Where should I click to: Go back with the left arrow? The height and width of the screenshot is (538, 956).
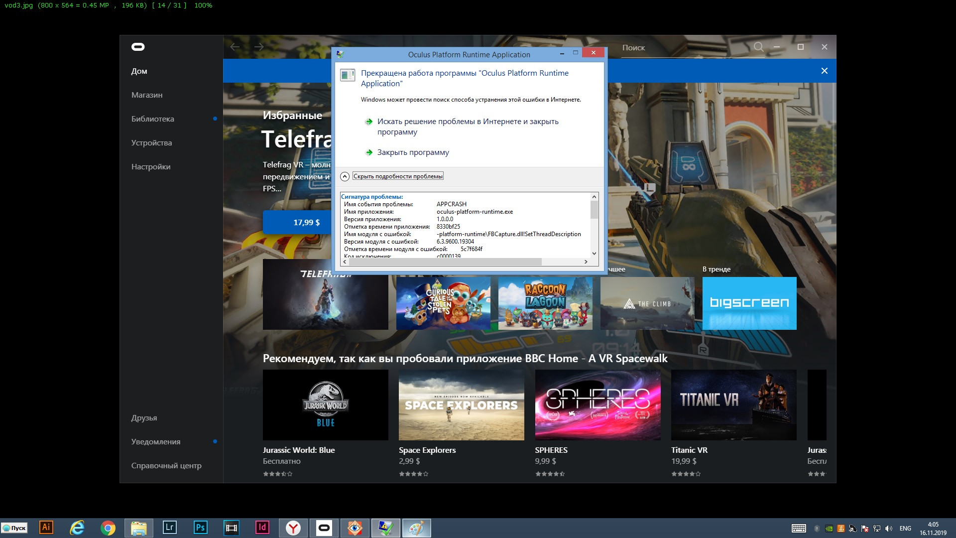235,47
